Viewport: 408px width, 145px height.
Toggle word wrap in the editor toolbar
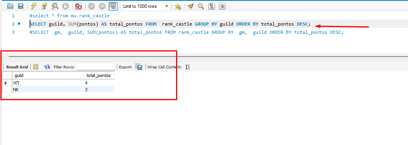point(223,6)
